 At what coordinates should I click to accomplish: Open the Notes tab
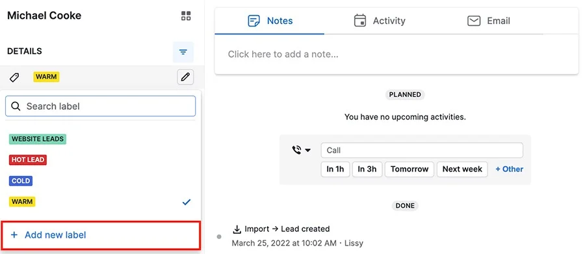(x=270, y=21)
